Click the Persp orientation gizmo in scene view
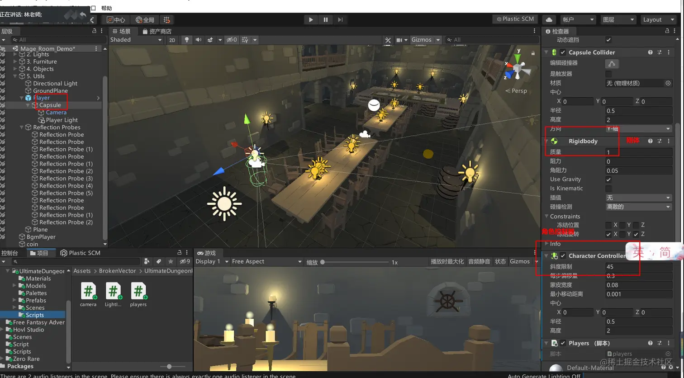This screenshot has height=378, width=684. (x=516, y=90)
